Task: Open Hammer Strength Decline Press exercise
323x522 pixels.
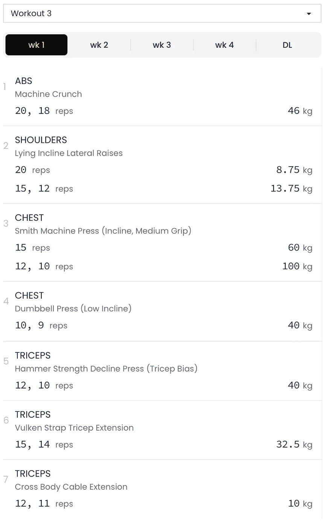Action: tap(106, 369)
